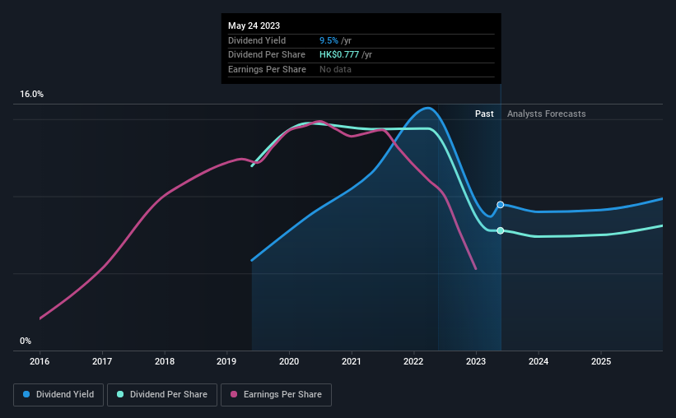Click the 2018 x-axis label
Screen dimensions: 676x418
(164, 361)
